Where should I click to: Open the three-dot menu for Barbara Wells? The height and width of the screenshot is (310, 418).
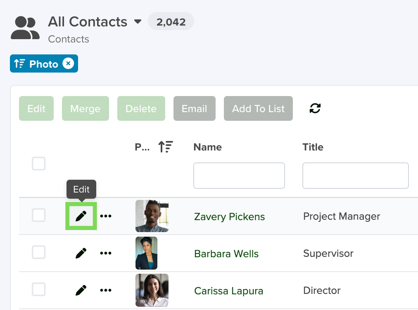point(106,253)
